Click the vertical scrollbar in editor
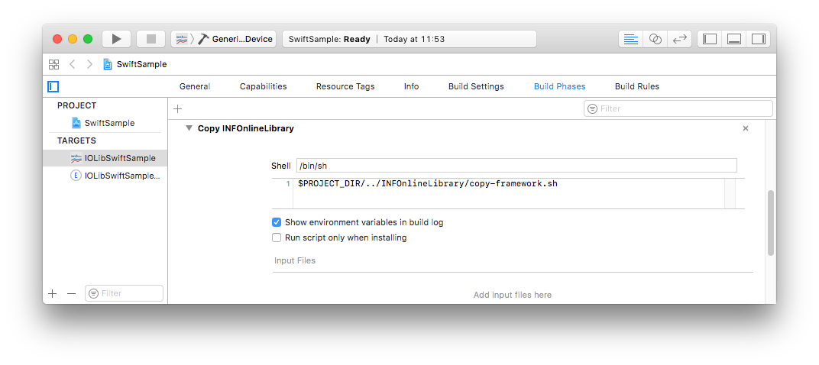The height and width of the screenshot is (365, 819). point(770,223)
